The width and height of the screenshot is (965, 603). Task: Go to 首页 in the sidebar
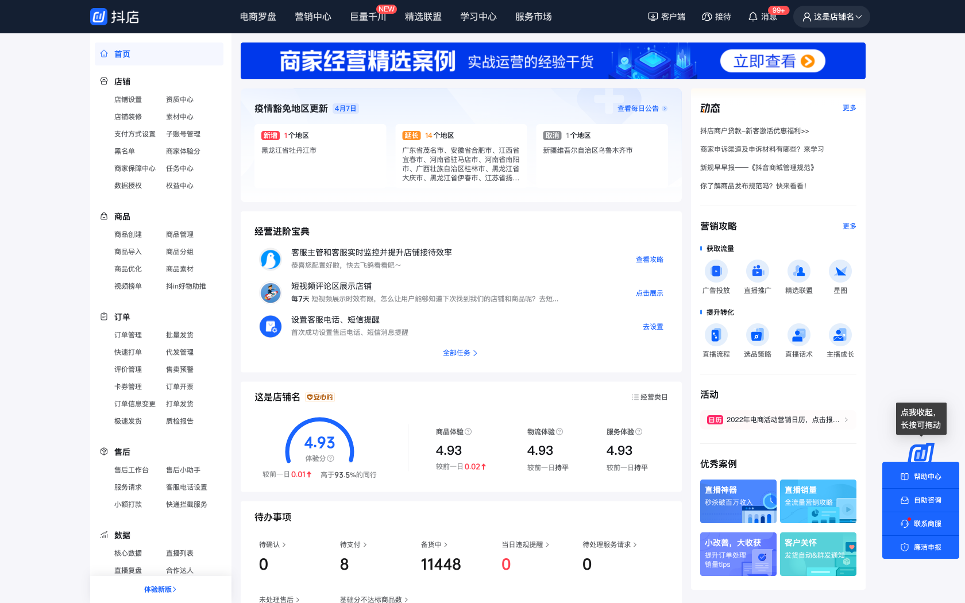pos(159,54)
